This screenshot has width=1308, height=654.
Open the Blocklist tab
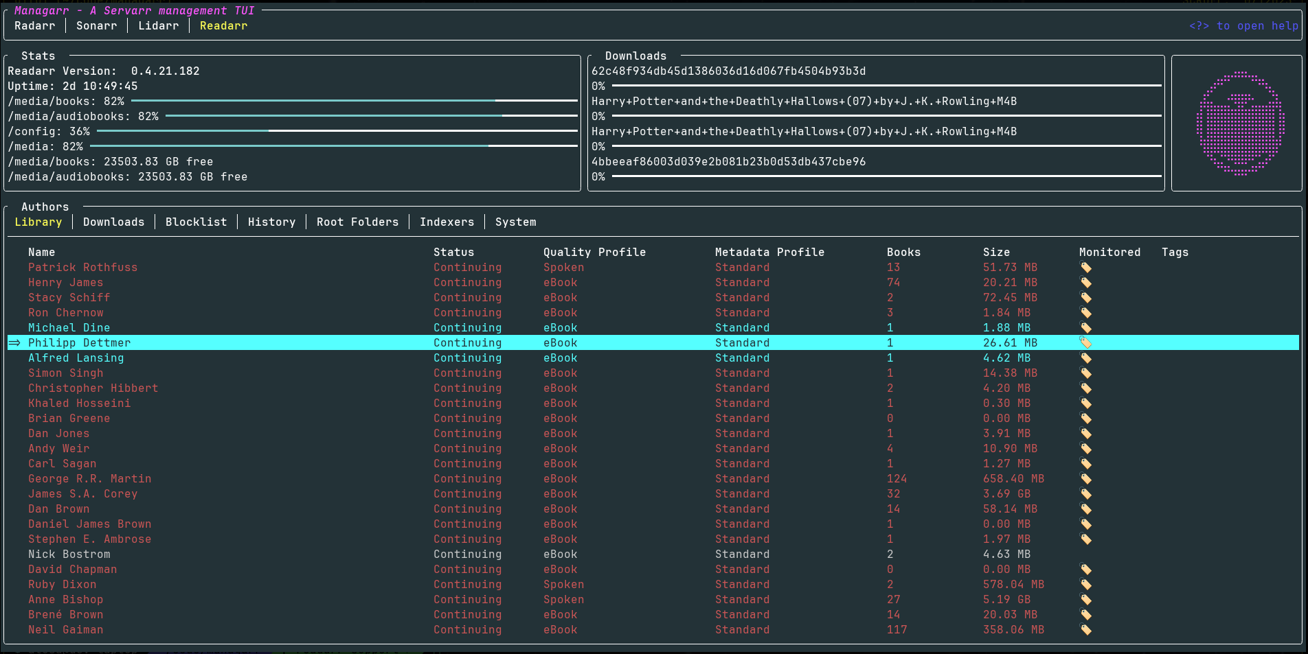tap(196, 222)
